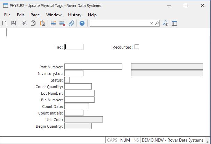Open help with the question mark icon
The height and width of the screenshot is (144, 211).
(x=82, y=23)
